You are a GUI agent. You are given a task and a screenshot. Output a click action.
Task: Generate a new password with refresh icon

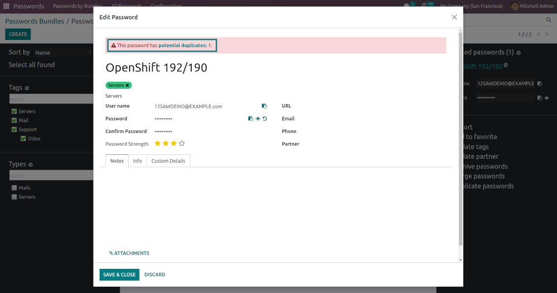click(x=265, y=118)
